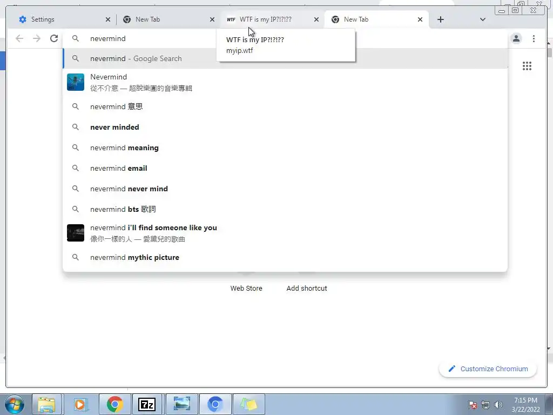The width and height of the screenshot is (553, 415).
Task: Click Customize Chromium button
Action: coord(488,369)
